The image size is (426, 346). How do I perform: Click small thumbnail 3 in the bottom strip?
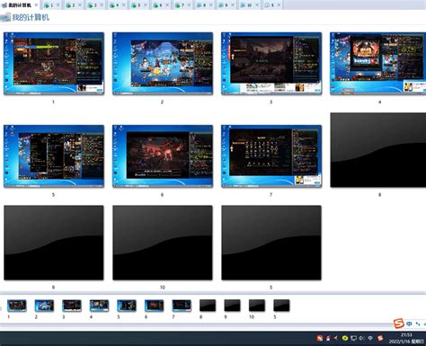tap(72, 306)
